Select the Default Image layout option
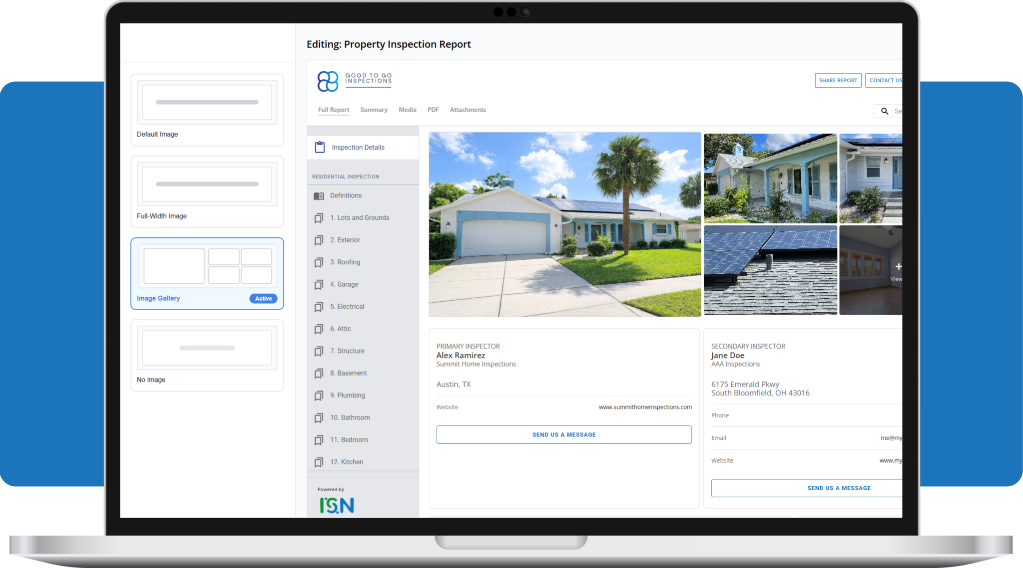The height and width of the screenshot is (568, 1023). pyautogui.click(x=207, y=110)
